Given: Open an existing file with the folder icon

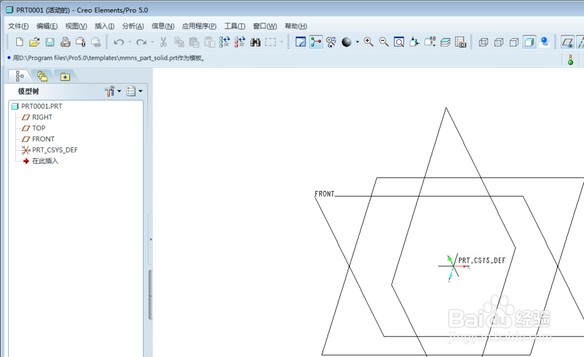Looking at the screenshot, I should click(x=34, y=42).
